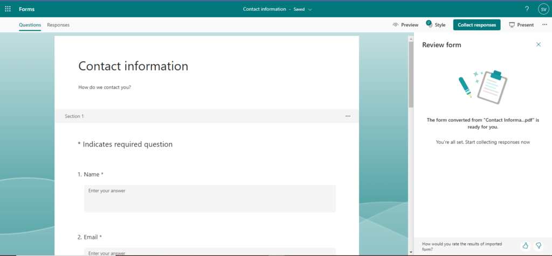Close the Review form panel

point(538,45)
